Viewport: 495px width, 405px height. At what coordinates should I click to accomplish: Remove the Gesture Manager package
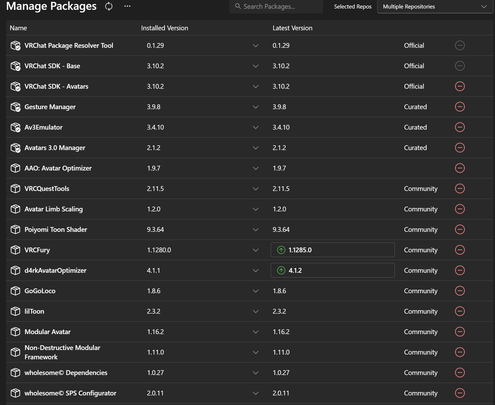[460, 107]
